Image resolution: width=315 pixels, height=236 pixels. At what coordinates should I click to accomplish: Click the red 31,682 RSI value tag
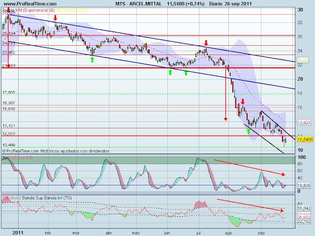pos(304,217)
